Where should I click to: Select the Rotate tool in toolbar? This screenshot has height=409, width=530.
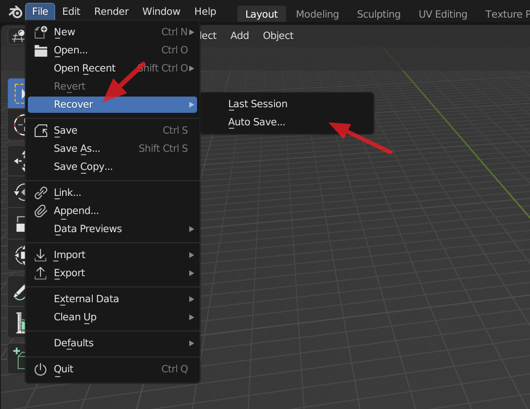(17, 192)
